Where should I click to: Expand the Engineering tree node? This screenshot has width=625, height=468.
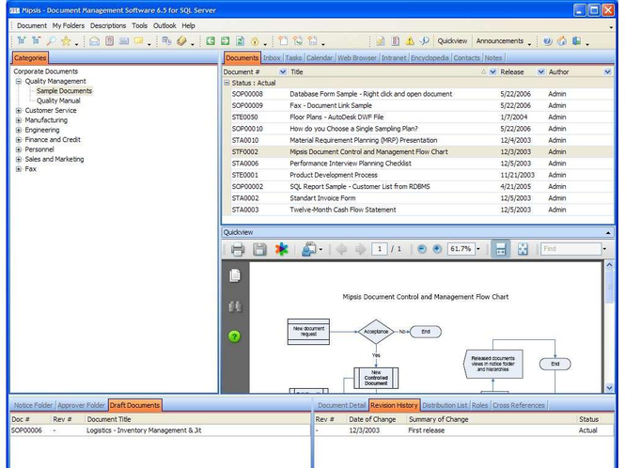coord(19,130)
